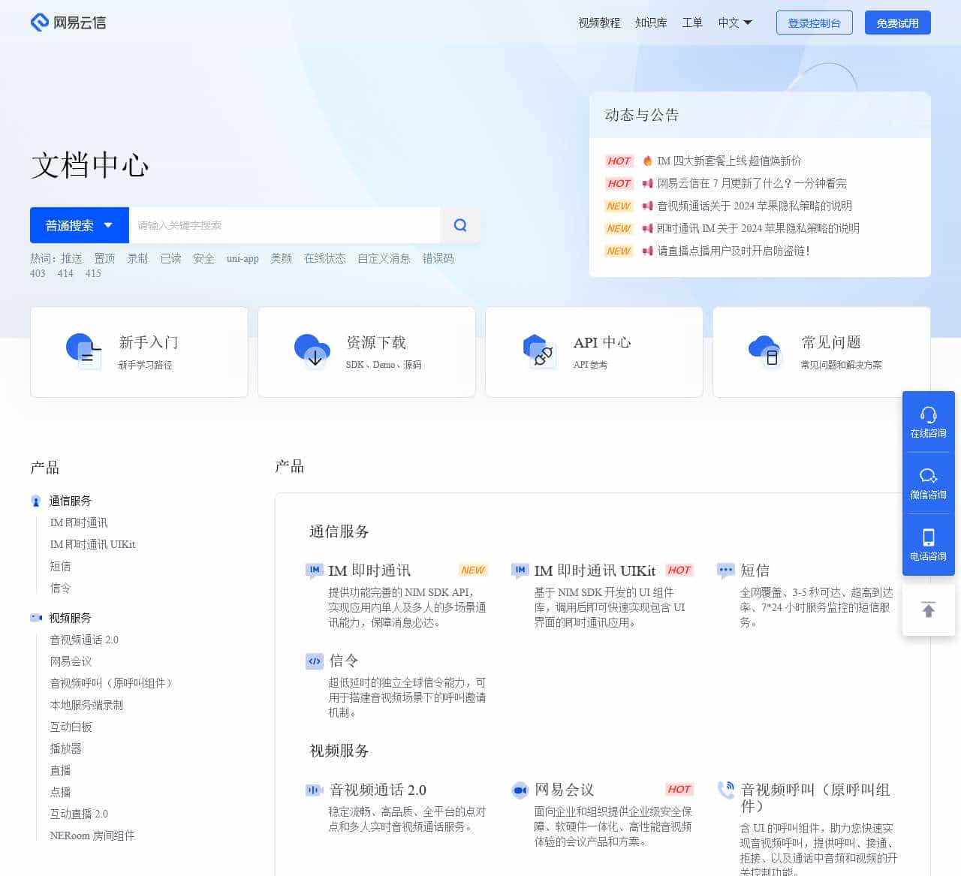Click the phone consultation icon
961x876 pixels.
pos(928,537)
